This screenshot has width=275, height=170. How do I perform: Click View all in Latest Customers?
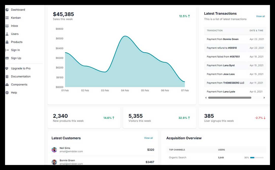(149, 138)
